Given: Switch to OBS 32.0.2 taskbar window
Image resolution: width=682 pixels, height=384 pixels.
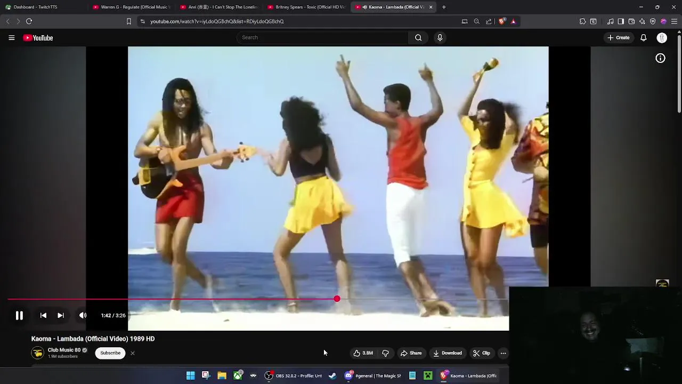Looking at the screenshot, I should coord(294,375).
